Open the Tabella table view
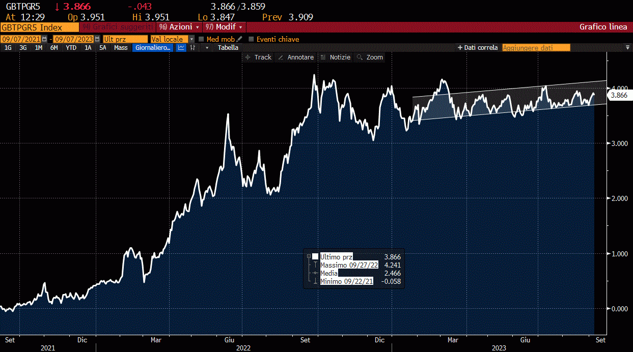633x352 pixels. (x=228, y=48)
